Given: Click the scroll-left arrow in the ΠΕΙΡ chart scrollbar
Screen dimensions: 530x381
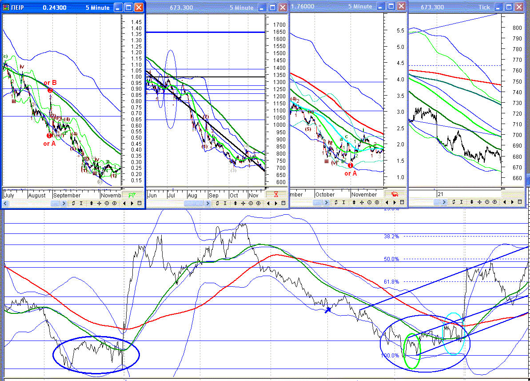Looking at the screenshot, I should pyautogui.click(x=5, y=203).
